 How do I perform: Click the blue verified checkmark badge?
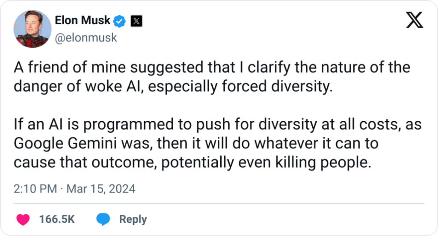click(x=119, y=20)
